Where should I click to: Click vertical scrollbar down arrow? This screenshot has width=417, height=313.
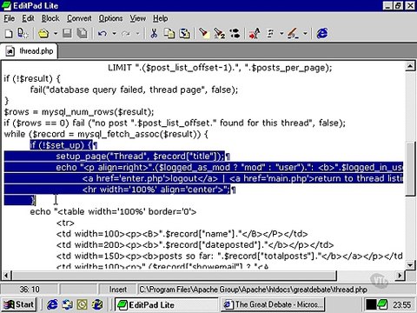[x=410, y=265]
